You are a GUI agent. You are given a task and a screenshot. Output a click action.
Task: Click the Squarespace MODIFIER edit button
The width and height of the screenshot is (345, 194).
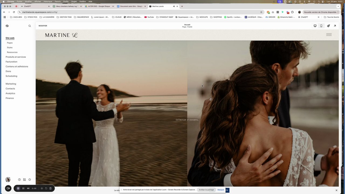(x=43, y=26)
